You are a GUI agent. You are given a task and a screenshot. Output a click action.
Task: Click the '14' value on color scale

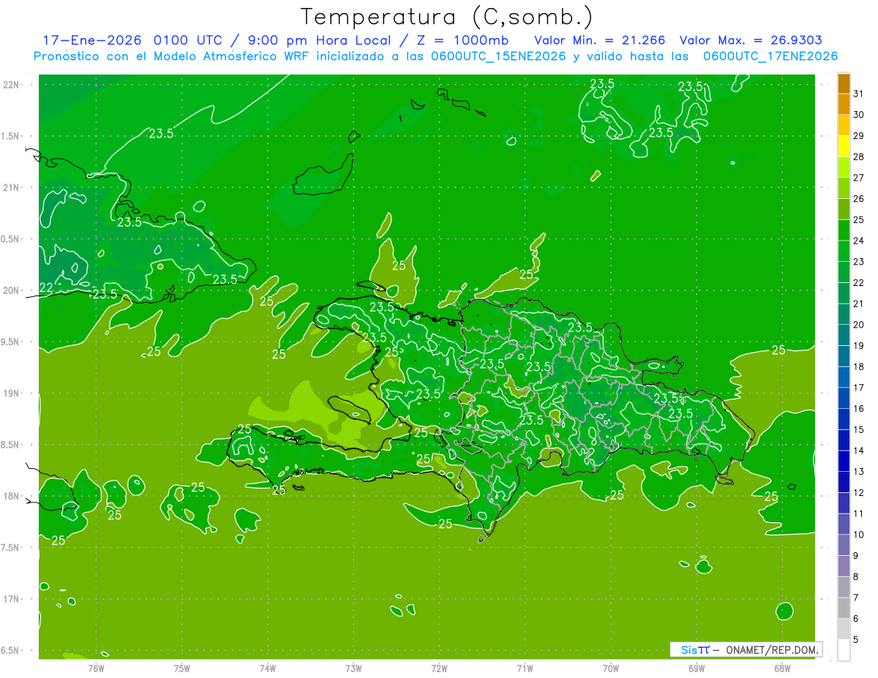tap(859, 451)
